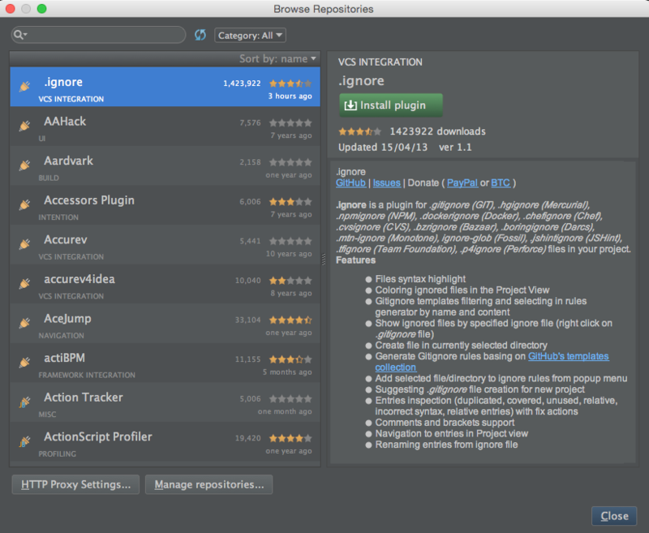
Task: Click the rating stars in .ignore row
Action: pyautogui.click(x=290, y=84)
